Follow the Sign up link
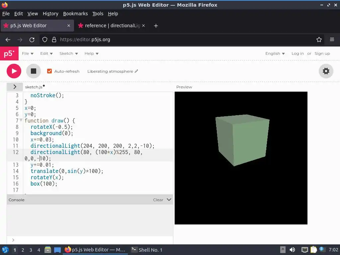This screenshot has width=340, height=255. [x=322, y=53]
